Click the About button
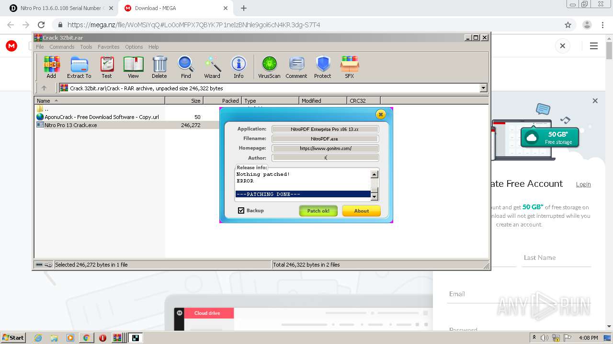The image size is (613, 344). (x=362, y=211)
